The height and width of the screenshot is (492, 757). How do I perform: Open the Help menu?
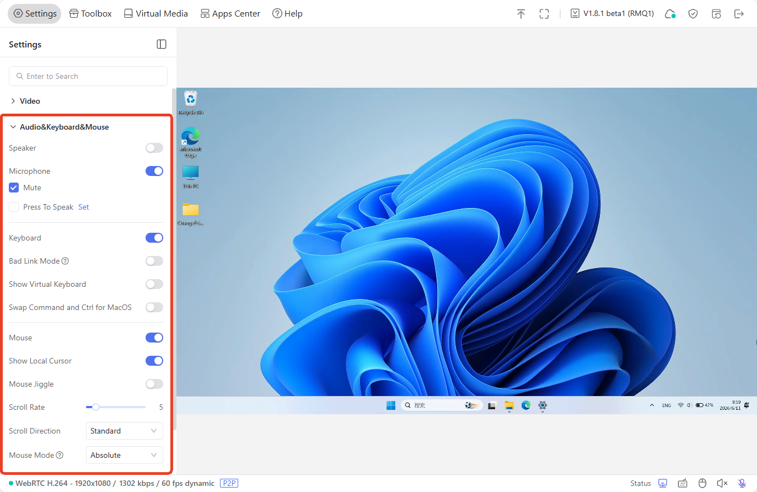[287, 14]
